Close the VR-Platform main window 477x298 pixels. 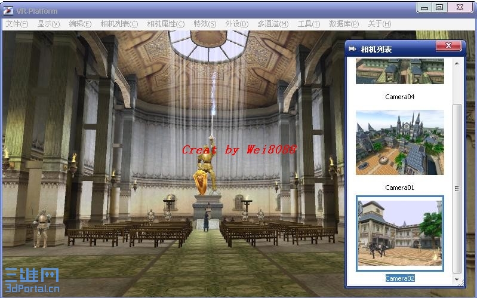pos(460,7)
